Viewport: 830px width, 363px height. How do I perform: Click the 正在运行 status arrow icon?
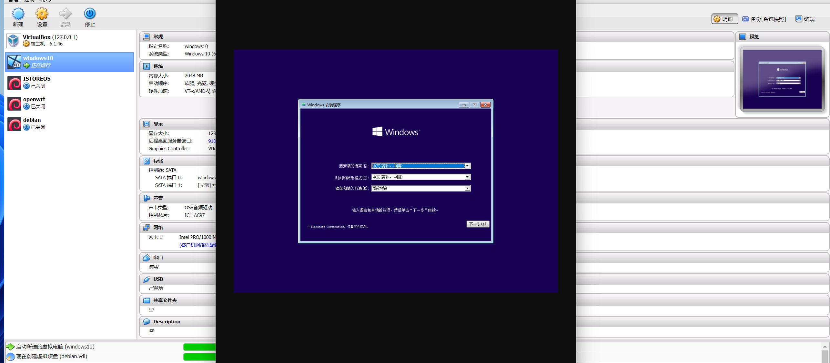click(x=26, y=65)
